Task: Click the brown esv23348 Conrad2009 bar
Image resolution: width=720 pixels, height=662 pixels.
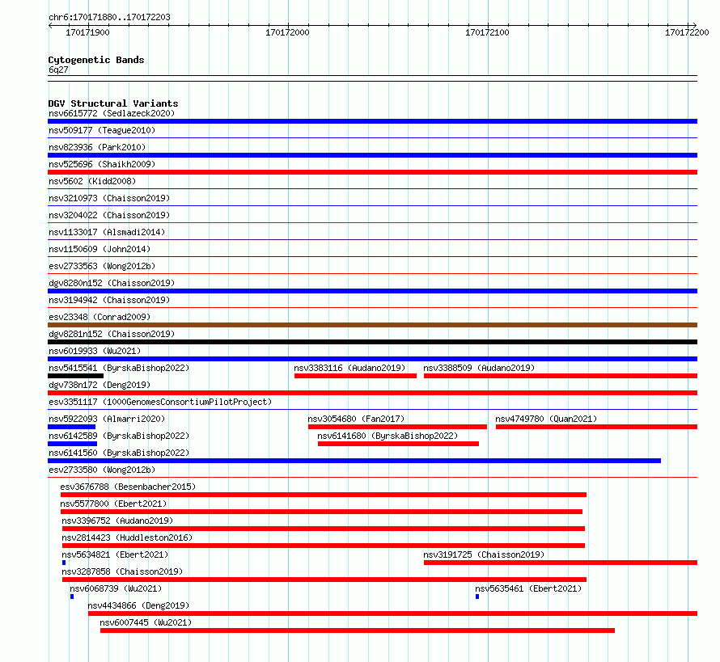Action: (372, 325)
